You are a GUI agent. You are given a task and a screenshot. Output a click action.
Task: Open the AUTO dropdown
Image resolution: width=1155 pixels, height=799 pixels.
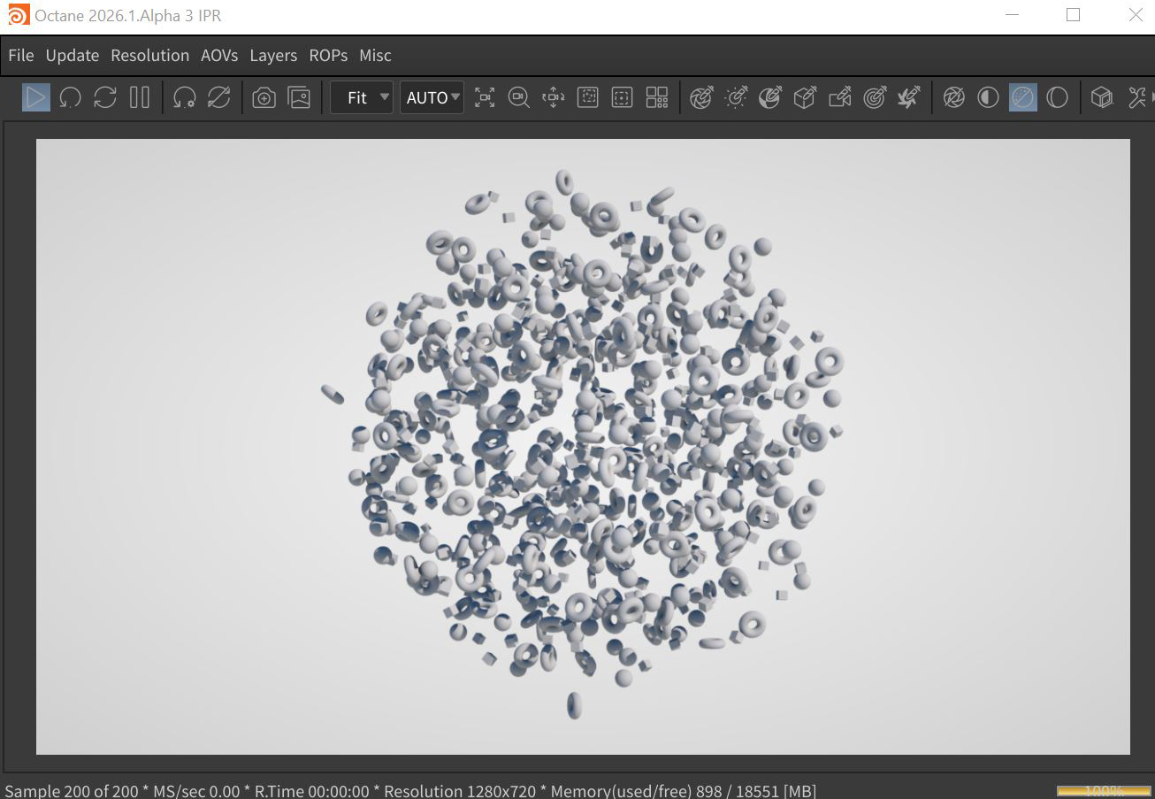[432, 97]
